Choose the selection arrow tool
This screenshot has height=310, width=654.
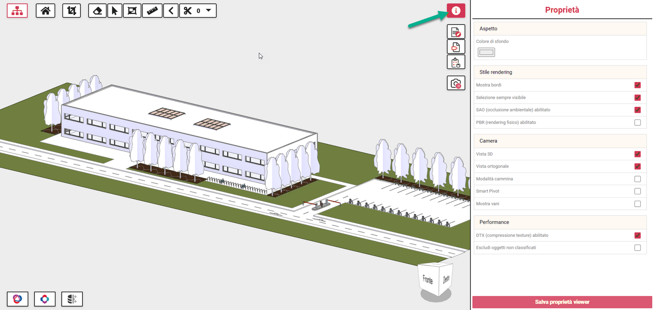[x=115, y=10]
